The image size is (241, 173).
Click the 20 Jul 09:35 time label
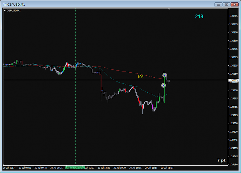pos(57,168)
